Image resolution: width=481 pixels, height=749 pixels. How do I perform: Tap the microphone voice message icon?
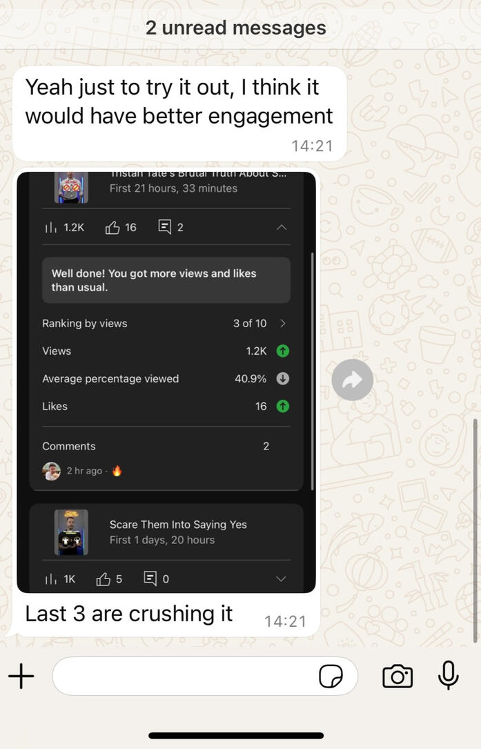(x=448, y=675)
